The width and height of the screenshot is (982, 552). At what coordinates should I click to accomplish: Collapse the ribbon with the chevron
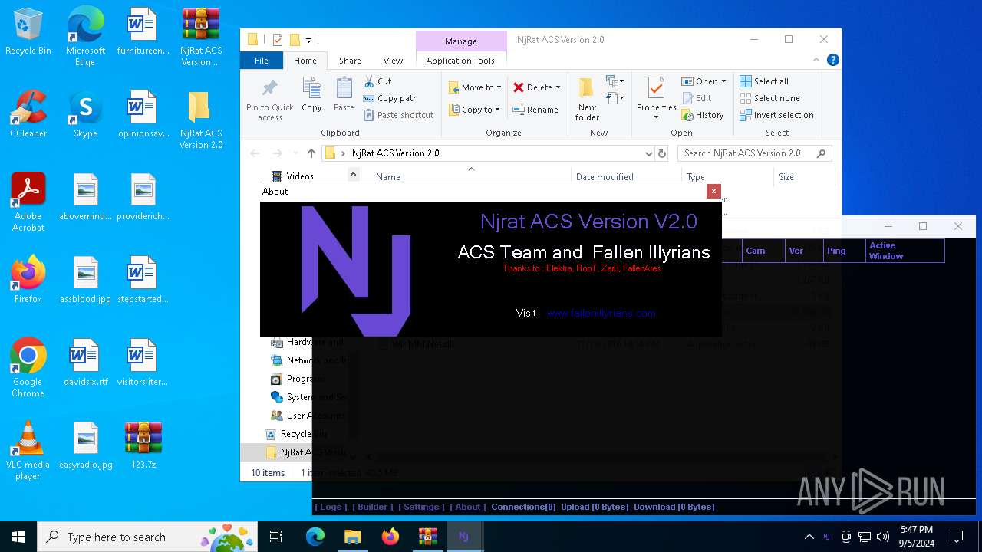[816, 60]
